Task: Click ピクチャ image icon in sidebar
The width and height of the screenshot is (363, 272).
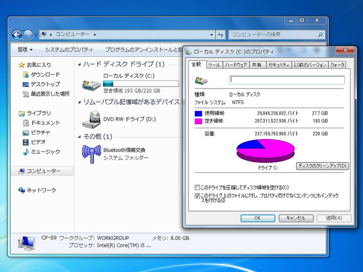Action: tap(26, 132)
